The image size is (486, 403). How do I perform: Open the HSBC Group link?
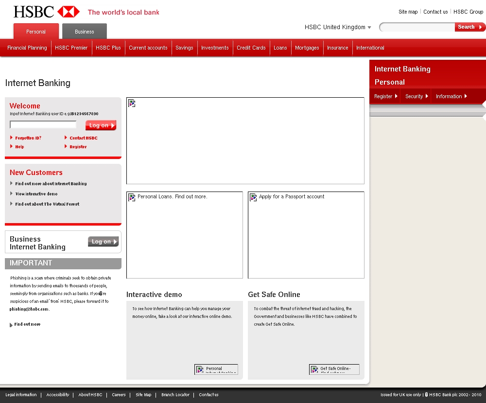click(469, 12)
